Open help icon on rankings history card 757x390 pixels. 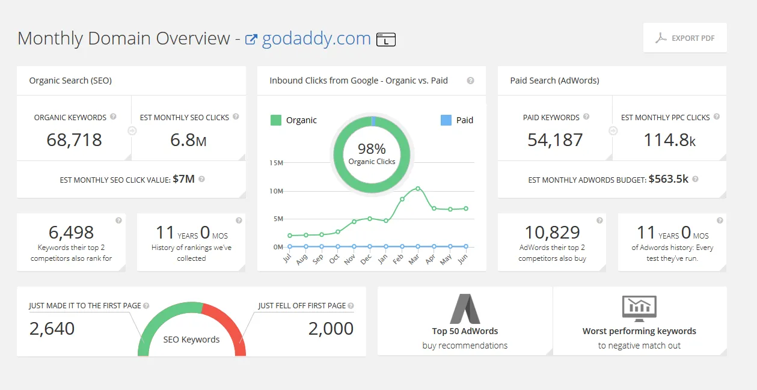coord(239,221)
